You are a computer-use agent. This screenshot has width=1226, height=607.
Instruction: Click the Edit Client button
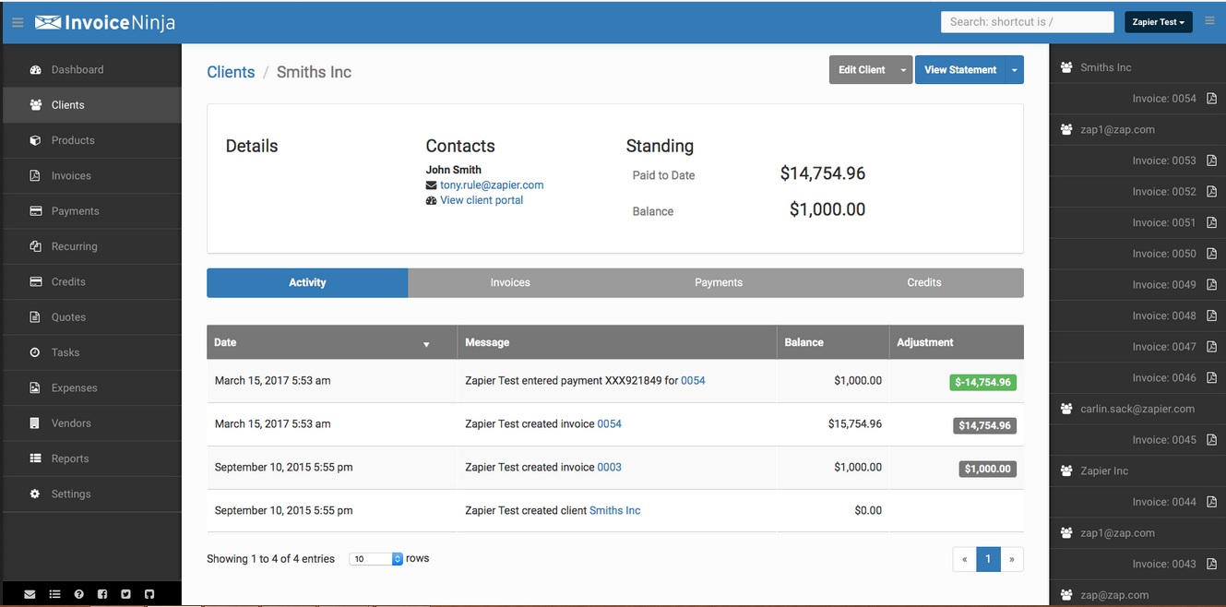coord(862,70)
